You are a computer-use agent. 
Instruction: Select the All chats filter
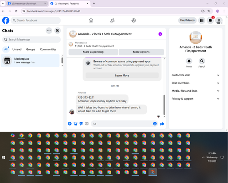pos(6,49)
